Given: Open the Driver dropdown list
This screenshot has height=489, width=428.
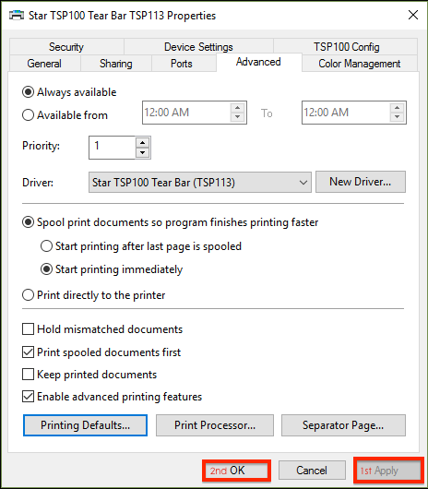Looking at the screenshot, I should click(200, 182).
